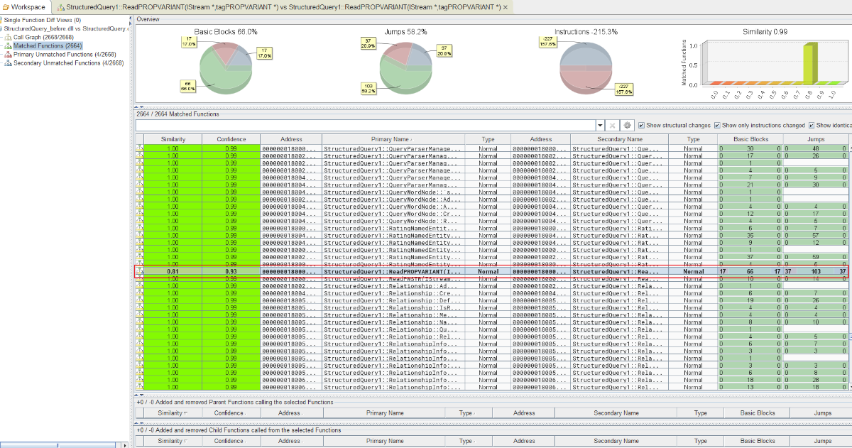This screenshot has width=852, height=448.
Task: Select the ReadPROPVARIANT row with 0.81 similarity
Action: (x=491, y=271)
